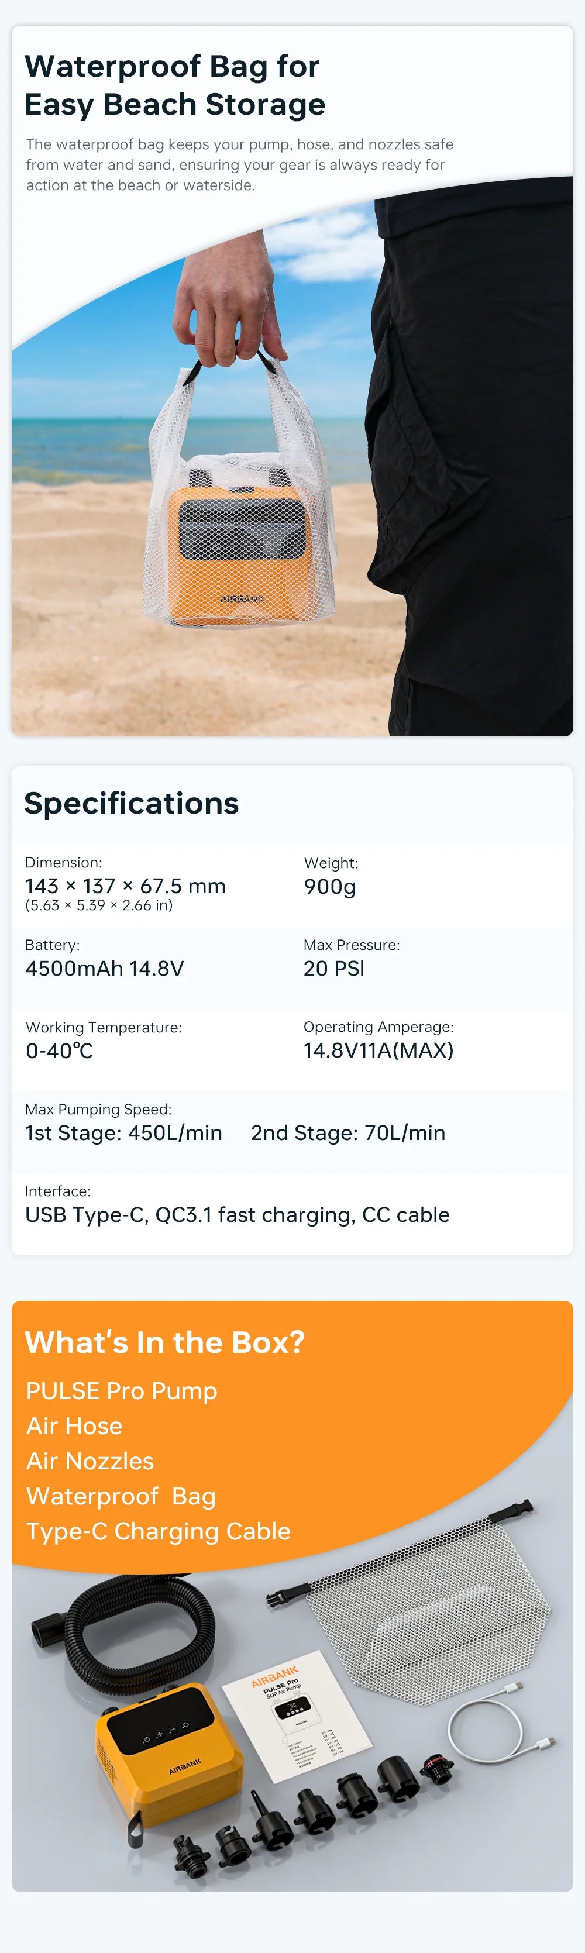The height and width of the screenshot is (1953, 585).
Task: Click "PULSE Pro Pump" in the box list
Action: [122, 1390]
